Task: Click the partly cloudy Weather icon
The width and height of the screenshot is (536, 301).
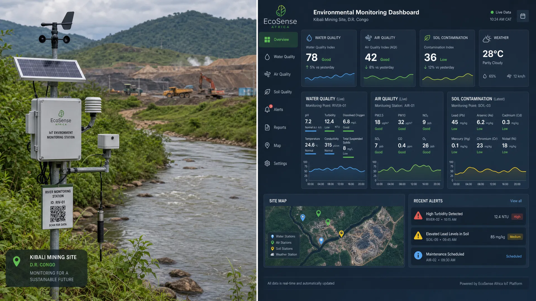Action: [487, 38]
